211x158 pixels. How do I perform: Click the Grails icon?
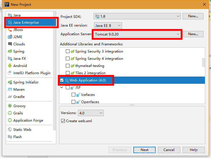(x=10, y=113)
